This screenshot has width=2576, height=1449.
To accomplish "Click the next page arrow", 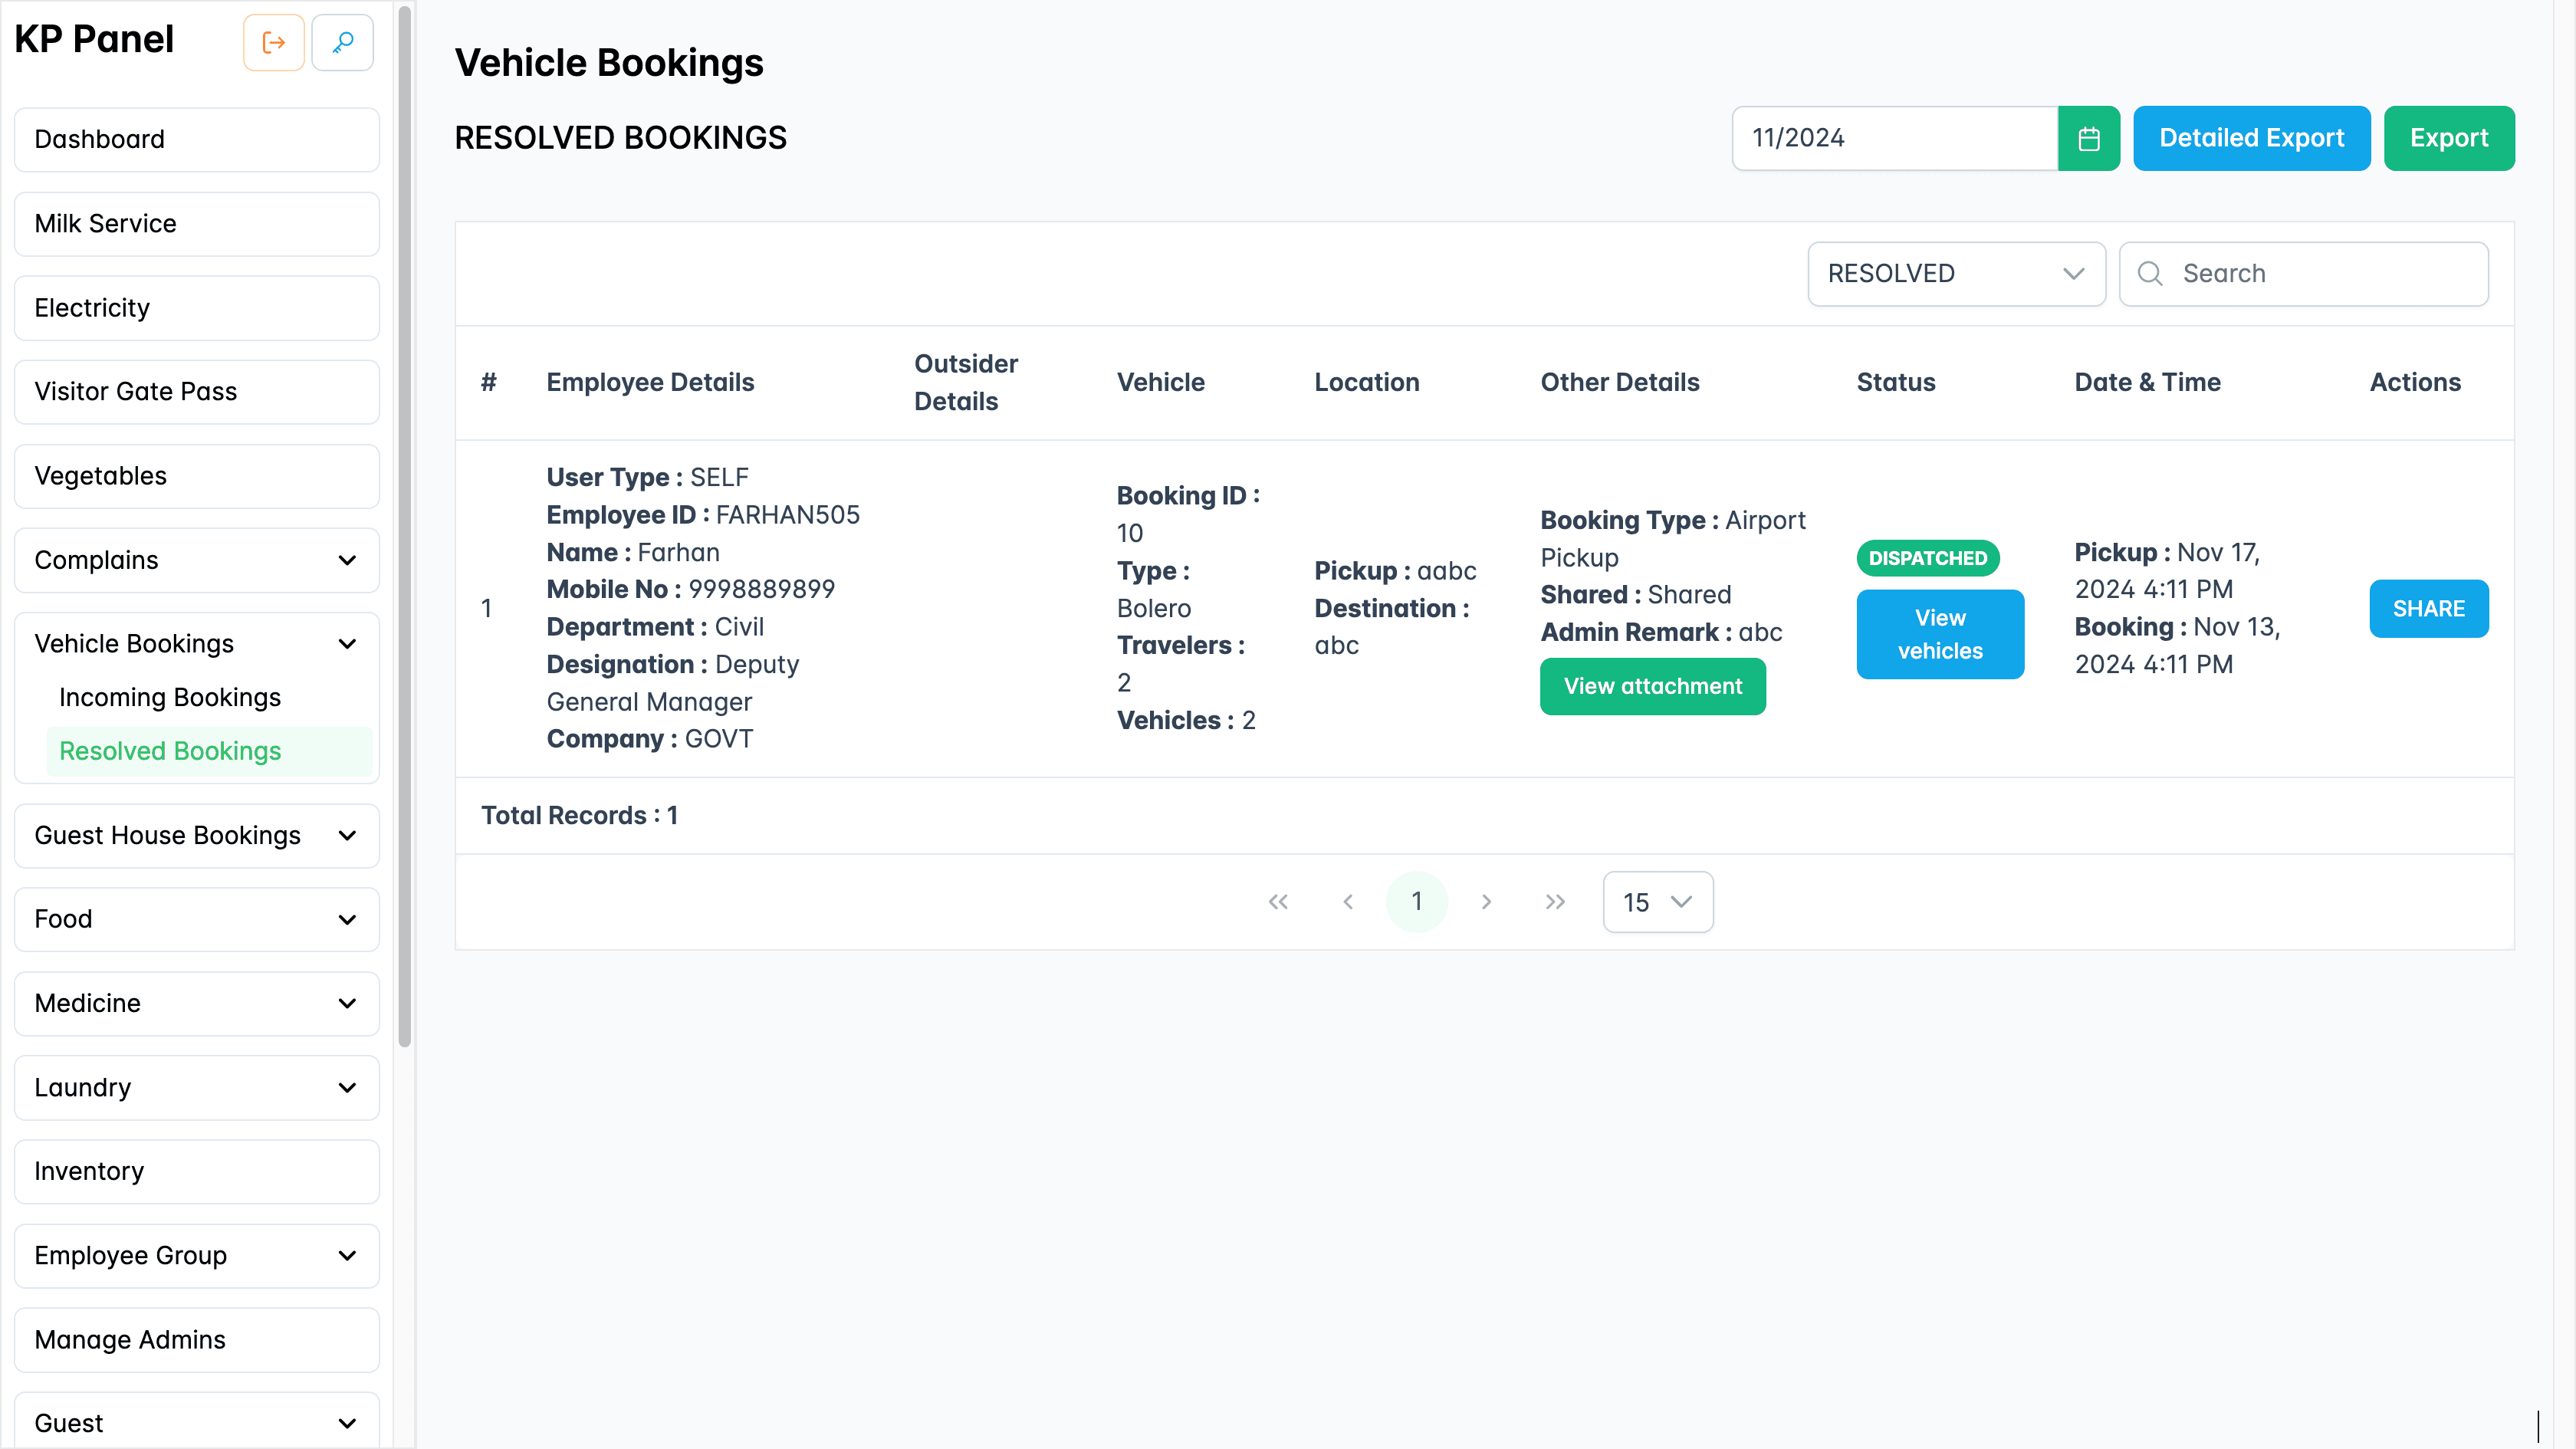I will click(1487, 901).
